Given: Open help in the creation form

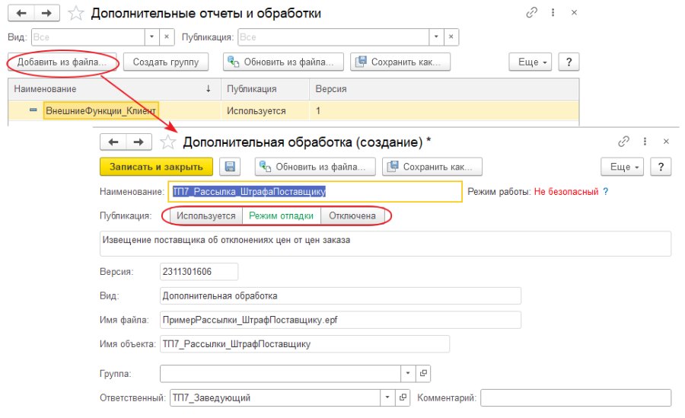Looking at the screenshot, I should pos(661,167).
